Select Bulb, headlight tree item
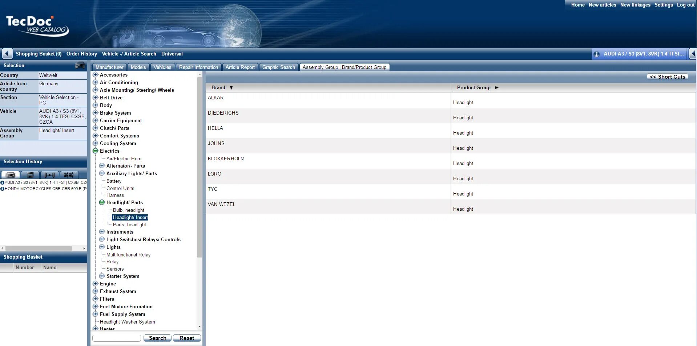 (129, 210)
